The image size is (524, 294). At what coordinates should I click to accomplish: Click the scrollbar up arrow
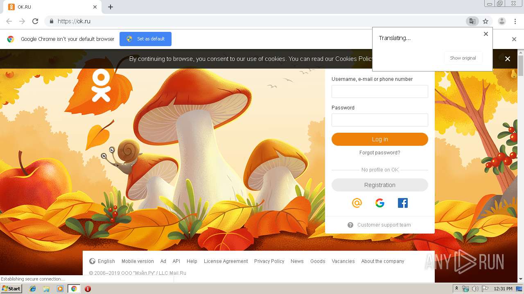(521, 52)
